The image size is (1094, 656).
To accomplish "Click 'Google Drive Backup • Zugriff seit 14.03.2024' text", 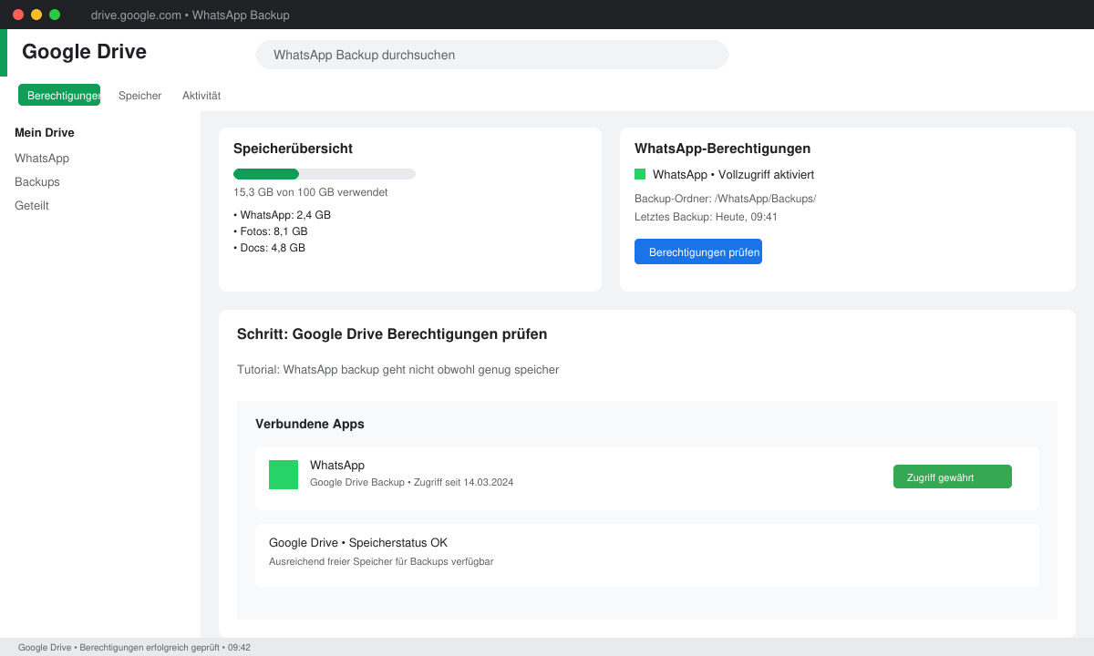I will click(x=411, y=482).
